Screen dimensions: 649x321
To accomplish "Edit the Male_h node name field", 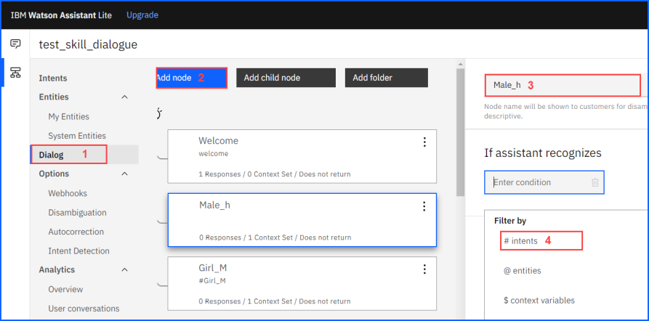I will (x=563, y=85).
